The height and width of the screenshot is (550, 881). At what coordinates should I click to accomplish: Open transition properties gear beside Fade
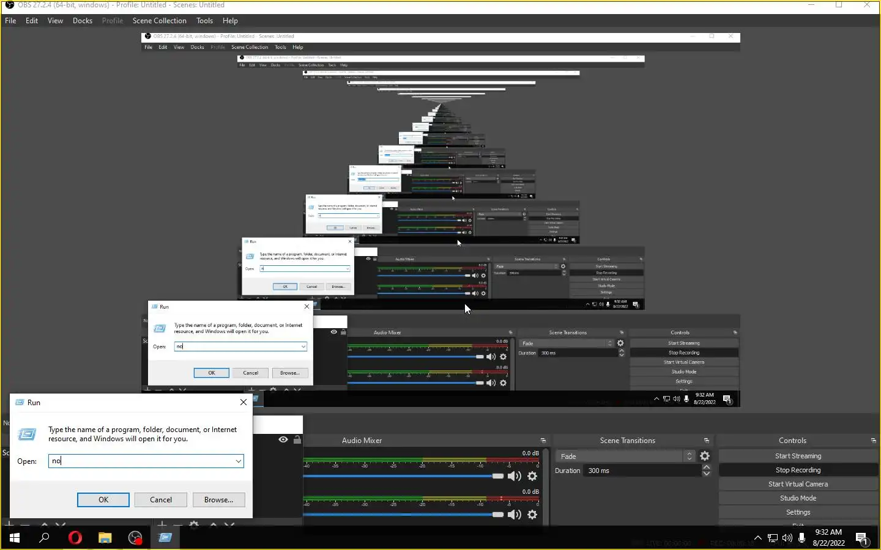coord(705,456)
